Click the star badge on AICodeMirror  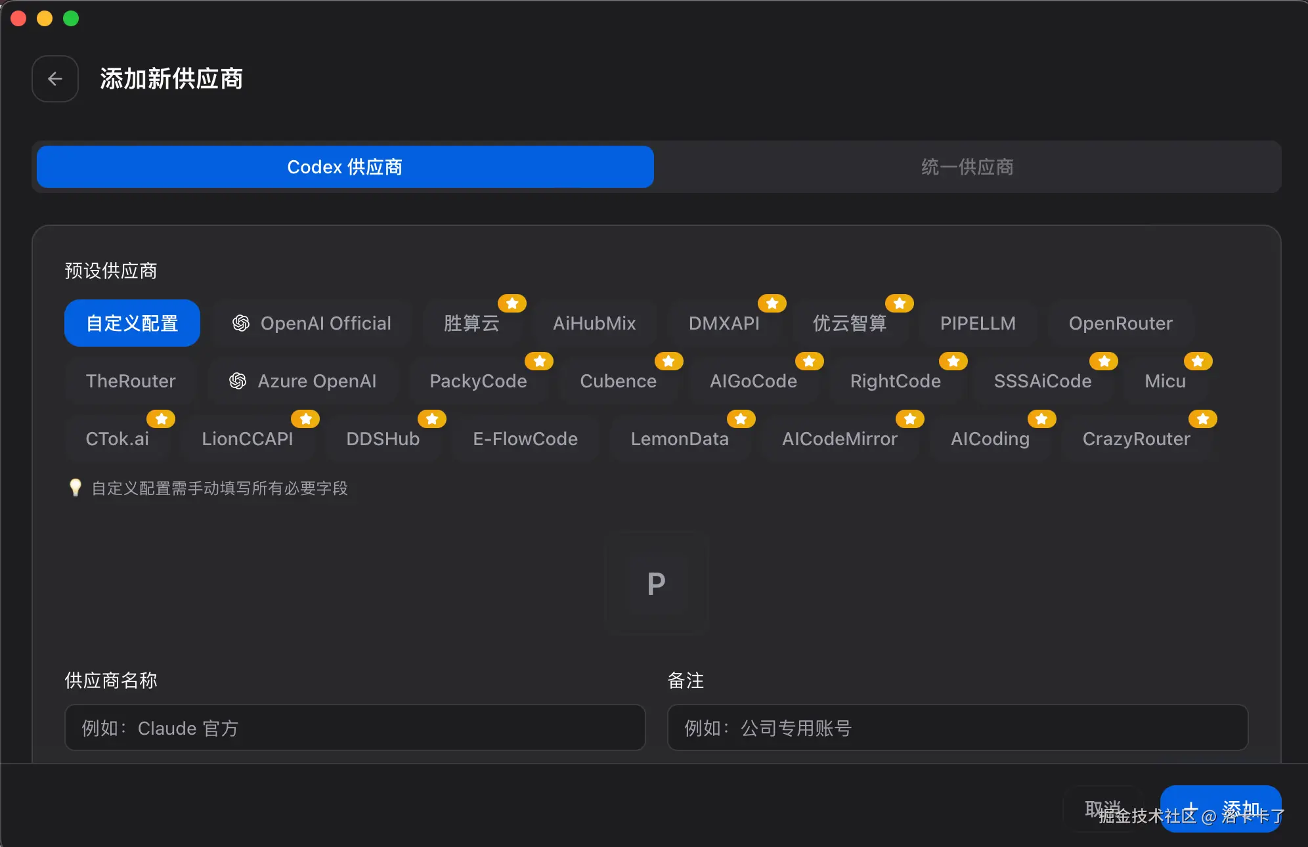pos(910,419)
